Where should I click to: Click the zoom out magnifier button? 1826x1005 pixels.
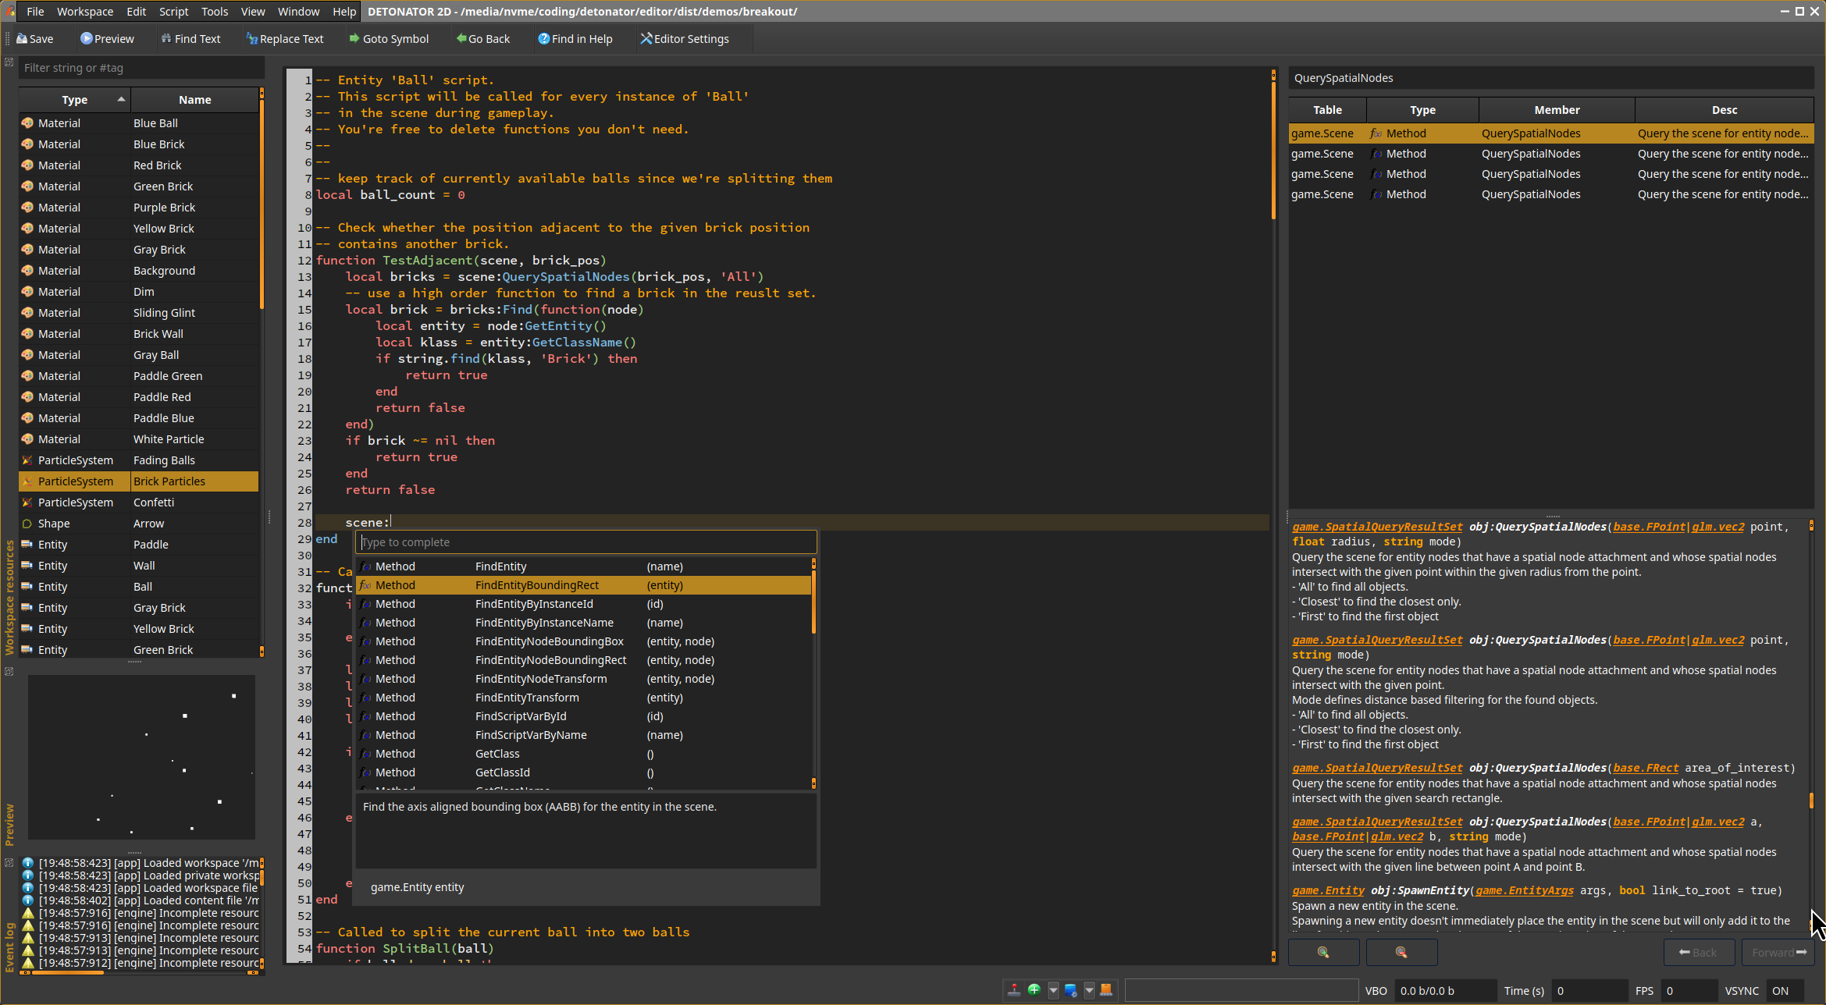pyautogui.click(x=1401, y=952)
